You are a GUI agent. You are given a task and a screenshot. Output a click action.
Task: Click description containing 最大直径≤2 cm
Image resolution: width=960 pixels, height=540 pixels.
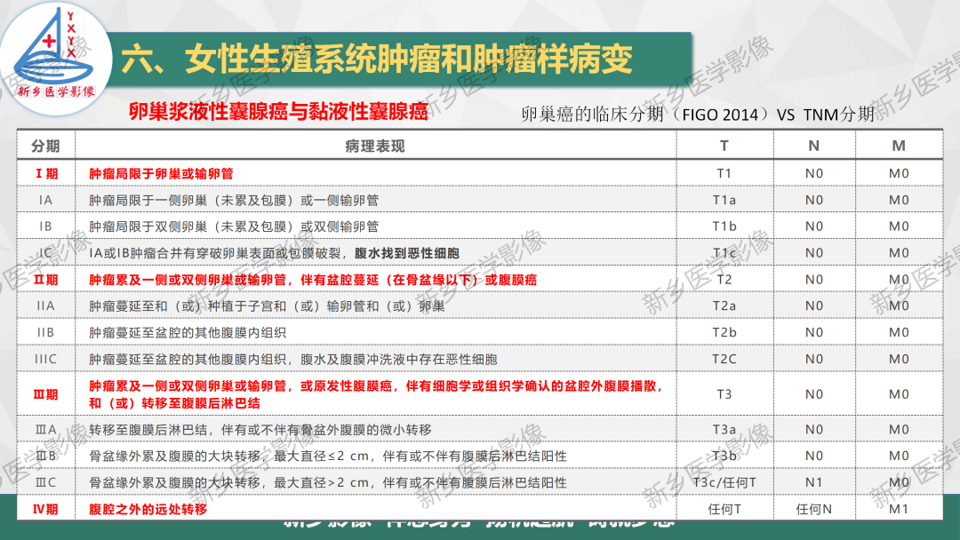(x=327, y=456)
